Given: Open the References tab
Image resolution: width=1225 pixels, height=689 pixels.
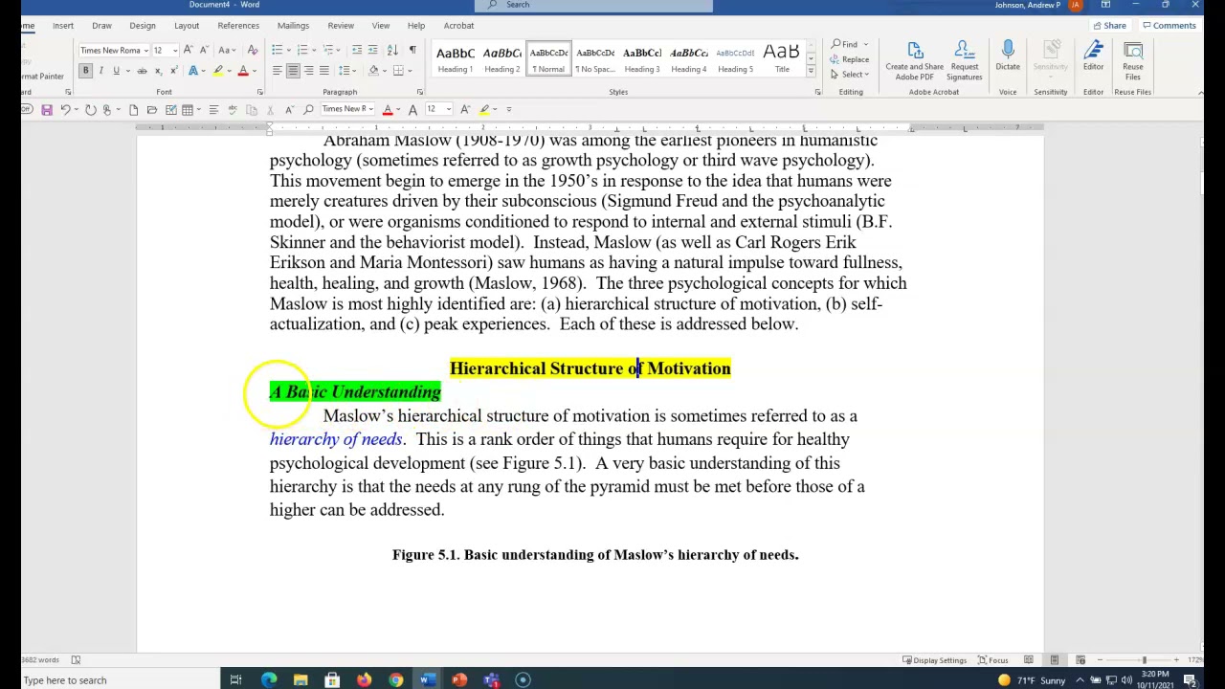Looking at the screenshot, I should coord(238,26).
